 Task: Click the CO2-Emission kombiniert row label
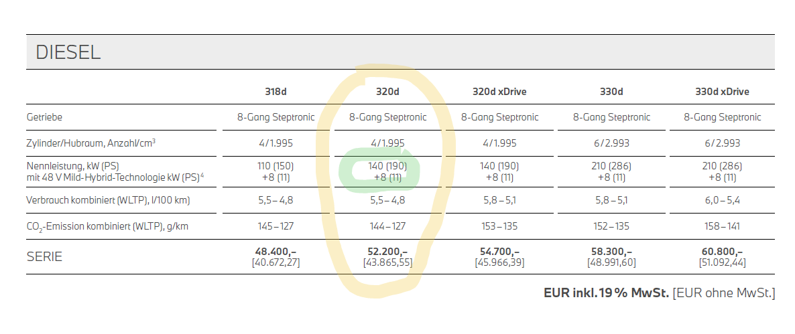click(107, 227)
